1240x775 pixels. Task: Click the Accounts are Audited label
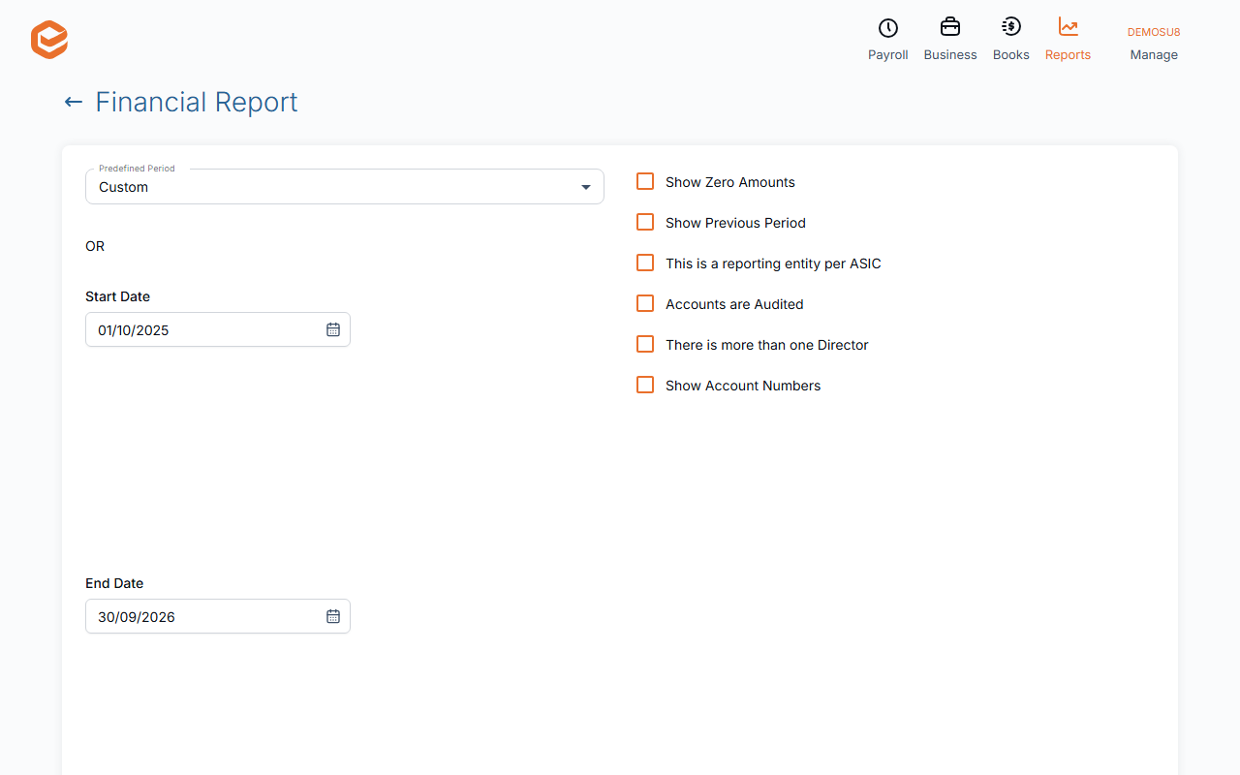tap(734, 304)
